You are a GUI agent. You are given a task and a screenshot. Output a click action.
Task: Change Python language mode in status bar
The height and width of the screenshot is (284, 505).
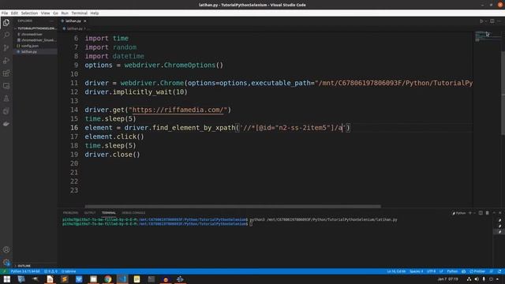pyautogui.click(x=452, y=271)
